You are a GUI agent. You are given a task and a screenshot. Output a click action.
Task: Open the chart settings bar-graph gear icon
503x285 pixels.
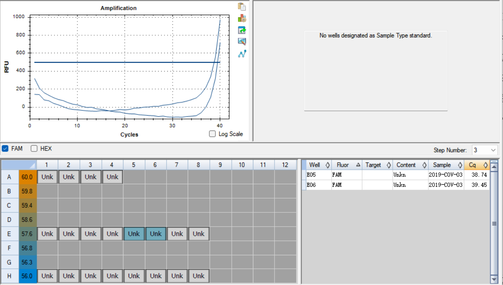(242, 18)
